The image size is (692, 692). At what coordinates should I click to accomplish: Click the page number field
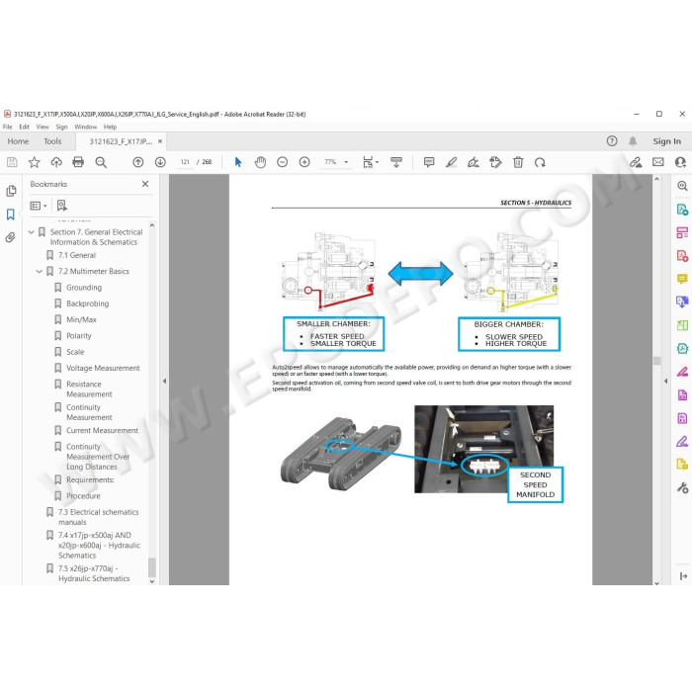point(185,162)
